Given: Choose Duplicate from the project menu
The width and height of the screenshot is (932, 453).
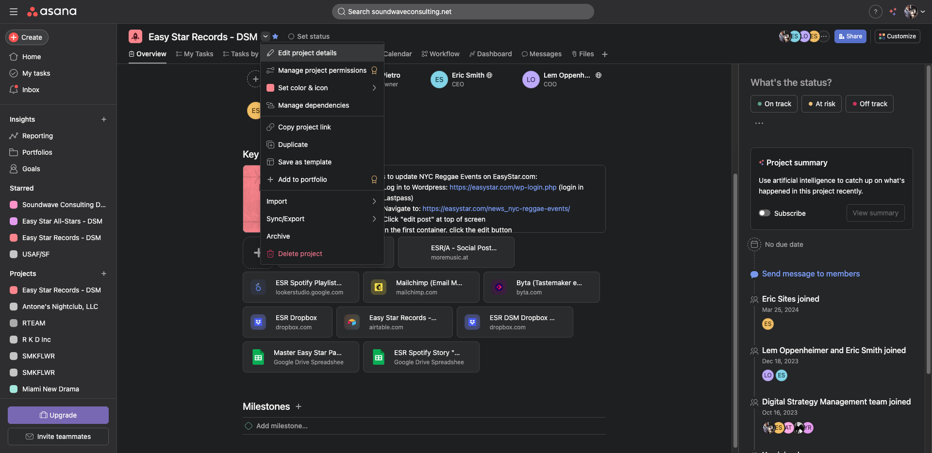Looking at the screenshot, I should pyautogui.click(x=293, y=145).
